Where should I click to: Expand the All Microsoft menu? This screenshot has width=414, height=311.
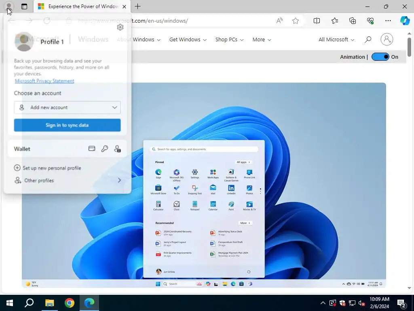tap(336, 39)
